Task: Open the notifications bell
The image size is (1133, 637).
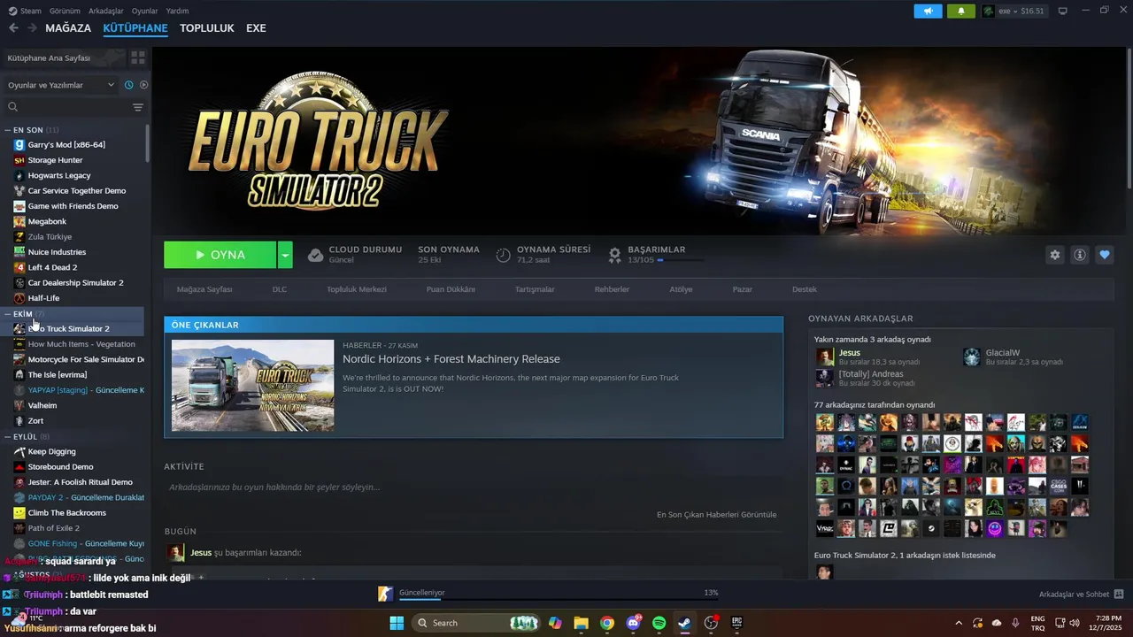Action: pyautogui.click(x=961, y=11)
